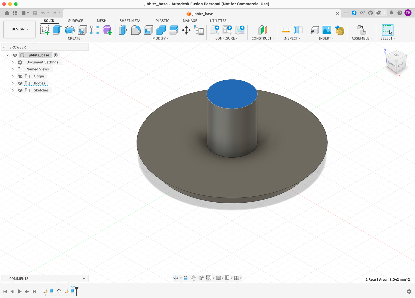Expand Named Views node
Screen dimensions: 415x298
tap(13, 69)
